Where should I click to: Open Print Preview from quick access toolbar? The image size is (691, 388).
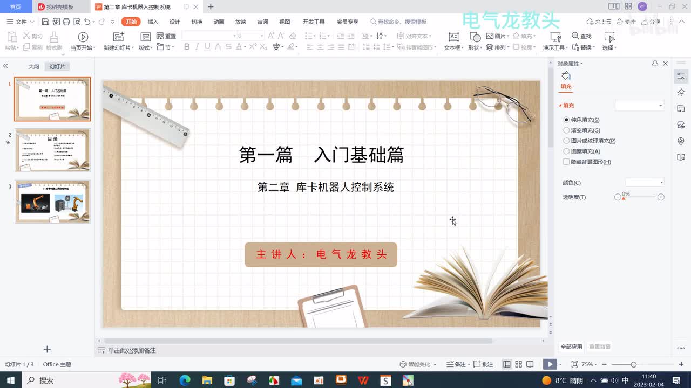(77, 22)
